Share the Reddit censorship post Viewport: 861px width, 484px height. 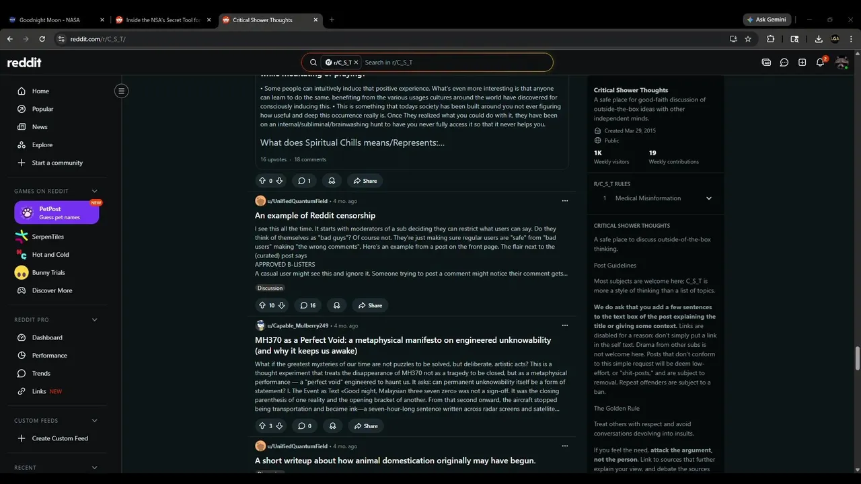370,305
